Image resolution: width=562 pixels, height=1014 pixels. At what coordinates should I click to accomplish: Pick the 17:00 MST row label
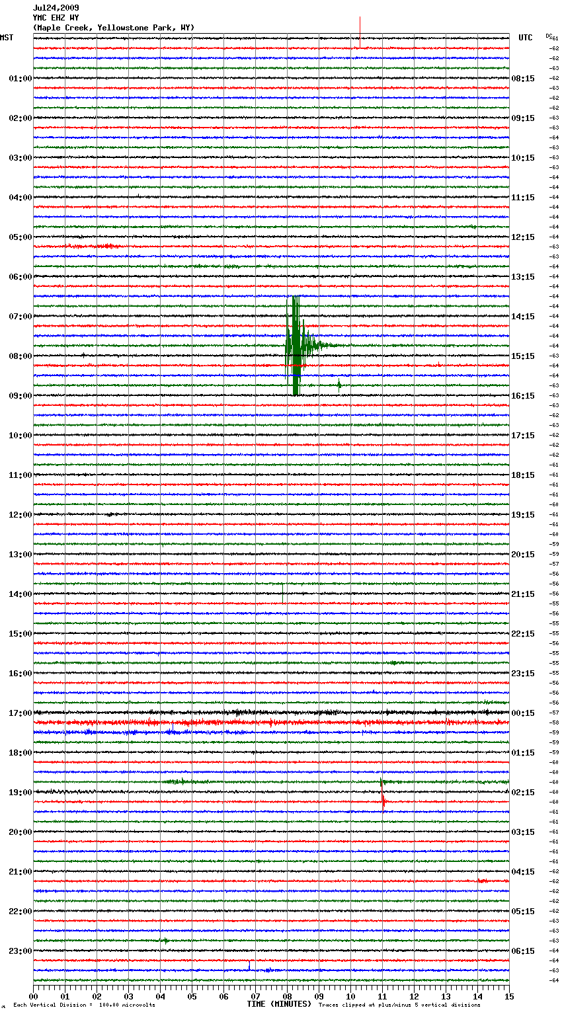point(20,713)
